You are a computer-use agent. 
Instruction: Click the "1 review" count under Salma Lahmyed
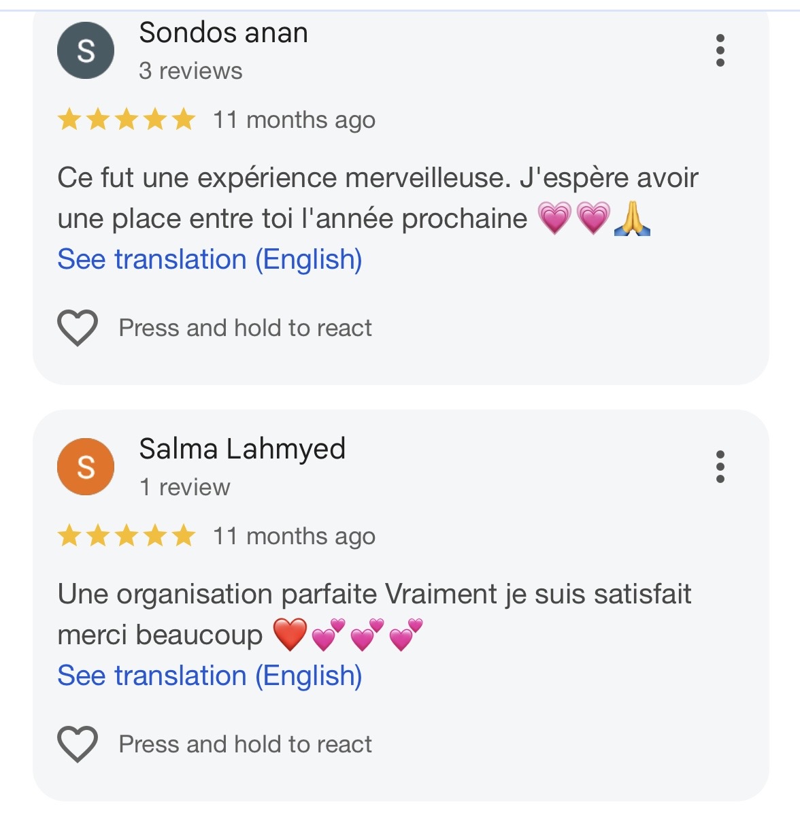click(184, 487)
